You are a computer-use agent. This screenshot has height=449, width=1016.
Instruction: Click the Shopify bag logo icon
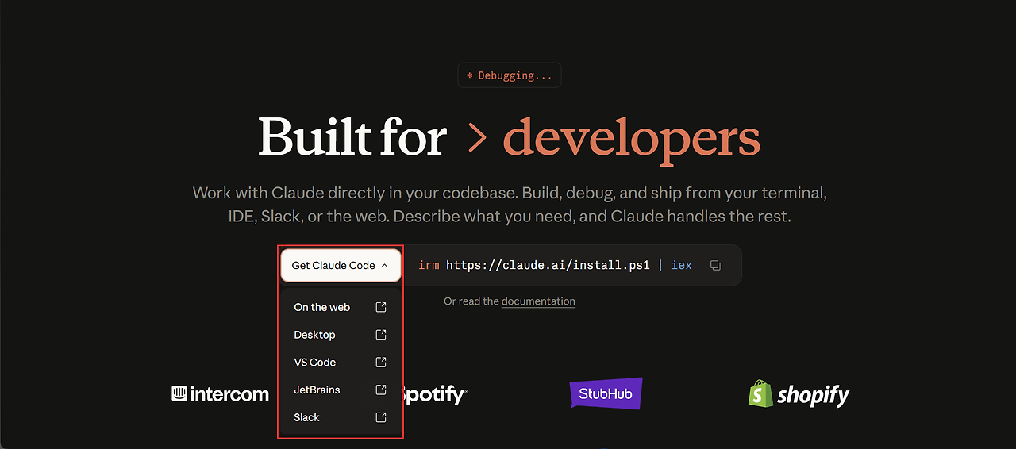(x=760, y=393)
